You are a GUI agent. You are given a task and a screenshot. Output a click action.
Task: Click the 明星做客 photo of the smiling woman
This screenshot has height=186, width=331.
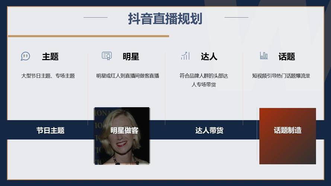(122, 136)
